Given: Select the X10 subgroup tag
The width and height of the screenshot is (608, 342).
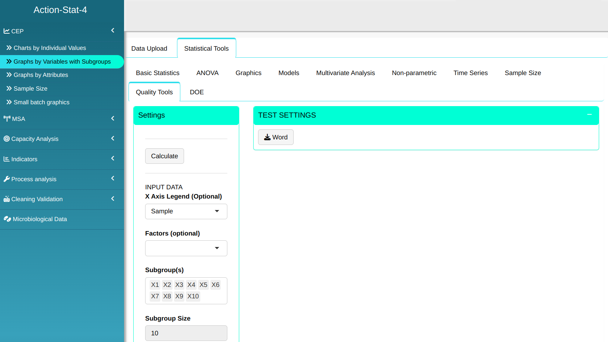Looking at the screenshot, I should click(x=193, y=296).
